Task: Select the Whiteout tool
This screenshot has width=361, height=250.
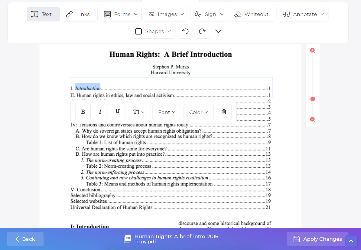Action: pyautogui.click(x=253, y=14)
